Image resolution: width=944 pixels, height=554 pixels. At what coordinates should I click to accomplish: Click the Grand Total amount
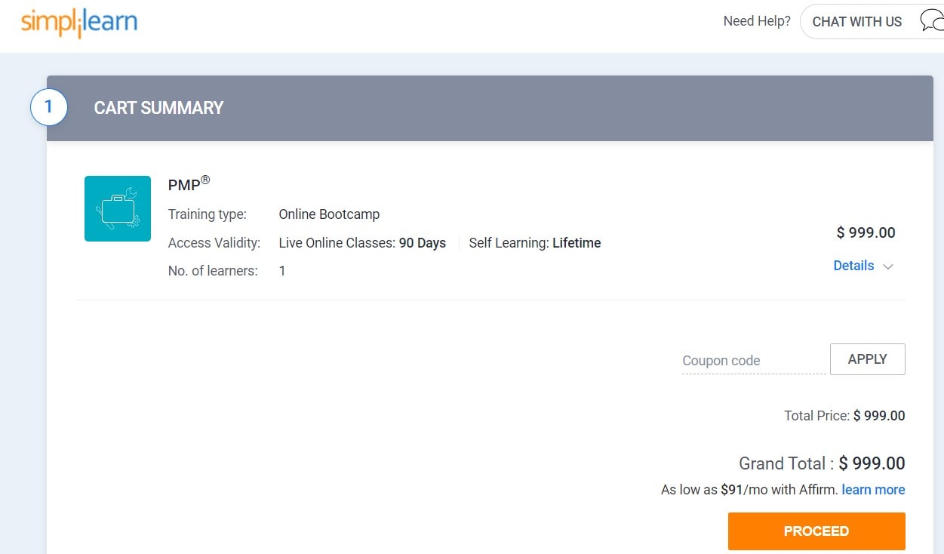coord(872,463)
